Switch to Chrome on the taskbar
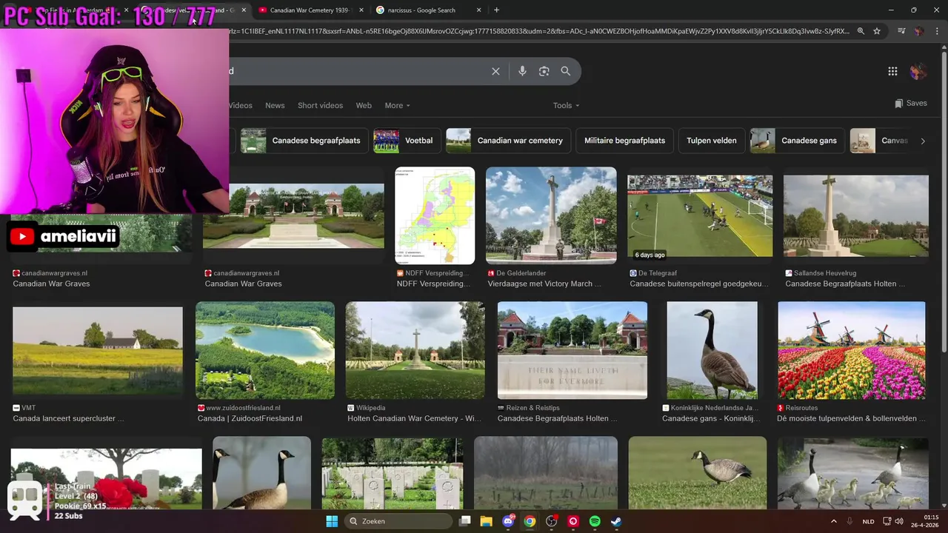 pyautogui.click(x=530, y=521)
